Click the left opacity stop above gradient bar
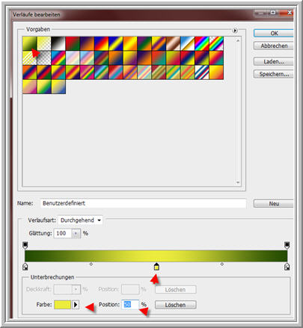Viewport: 303px width, 328px height. 25,245
